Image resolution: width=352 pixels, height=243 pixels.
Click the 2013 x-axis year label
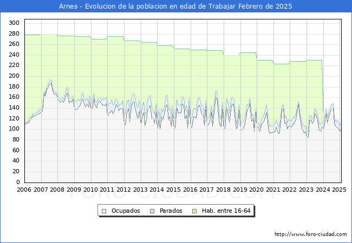[x=140, y=190]
